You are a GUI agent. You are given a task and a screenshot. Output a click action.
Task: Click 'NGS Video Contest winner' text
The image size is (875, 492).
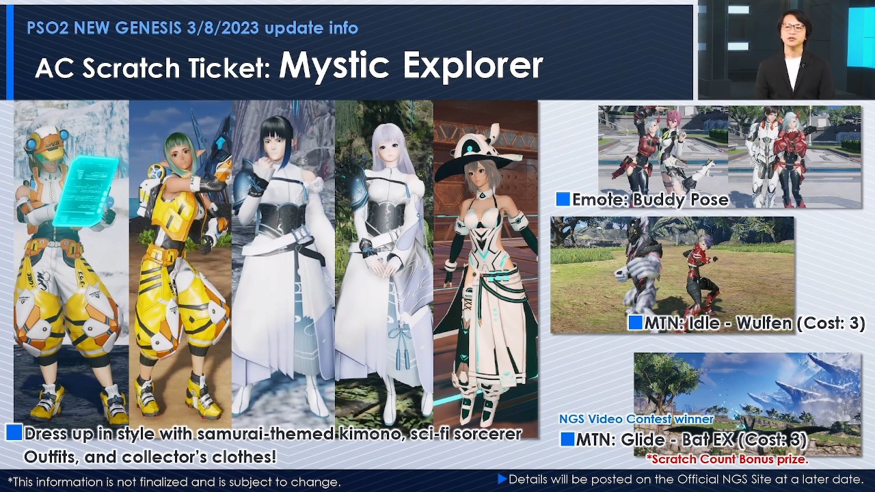tap(636, 419)
